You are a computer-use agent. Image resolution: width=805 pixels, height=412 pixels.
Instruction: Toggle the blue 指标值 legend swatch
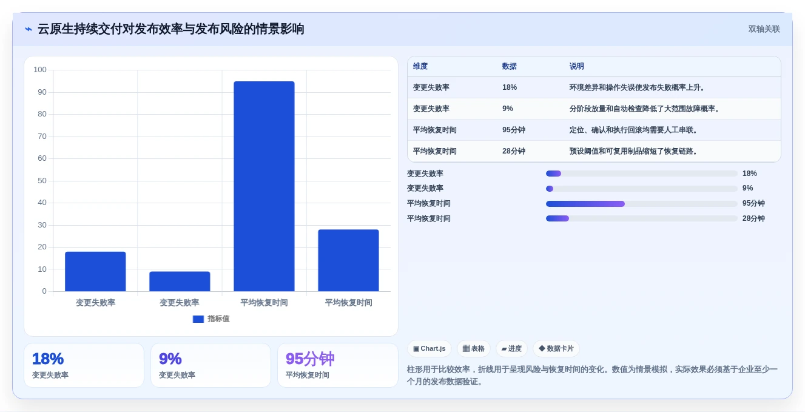tap(198, 319)
